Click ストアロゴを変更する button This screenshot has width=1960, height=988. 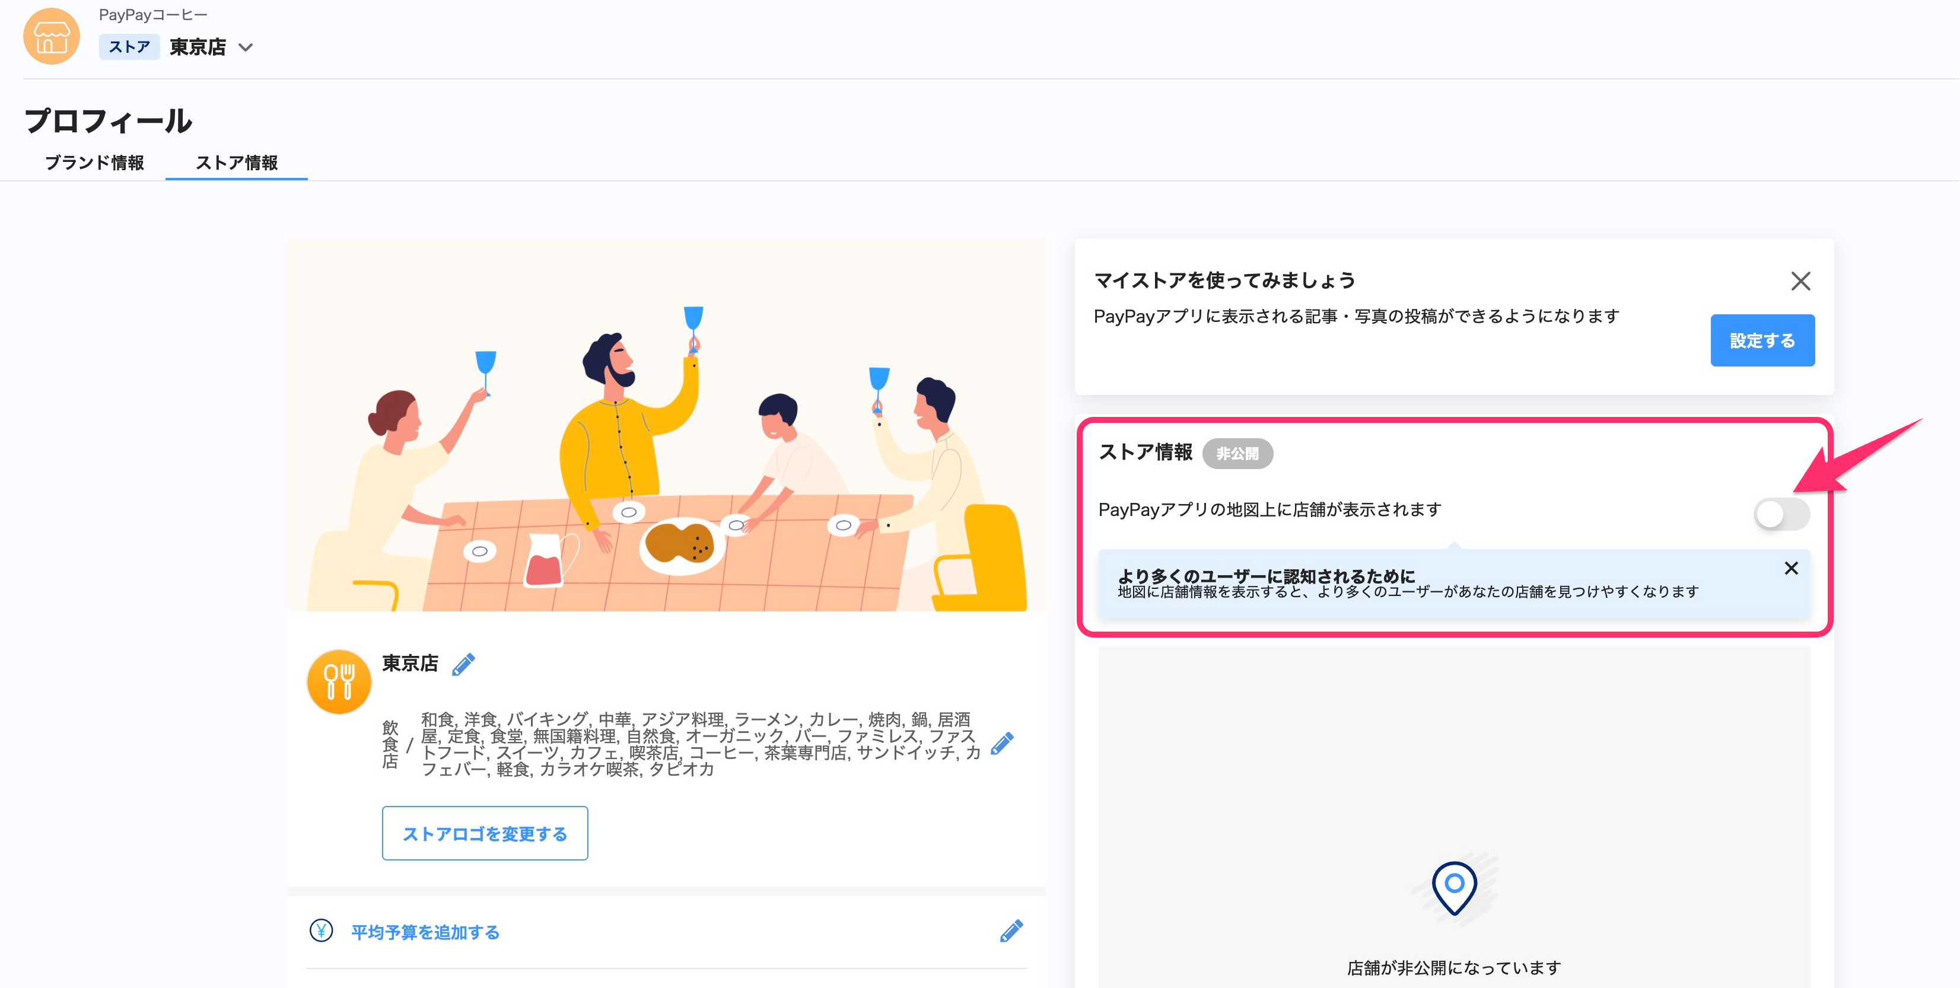(x=485, y=834)
